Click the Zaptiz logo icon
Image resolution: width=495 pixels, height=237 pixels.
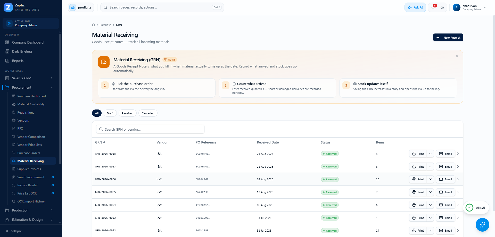[x=8, y=7]
